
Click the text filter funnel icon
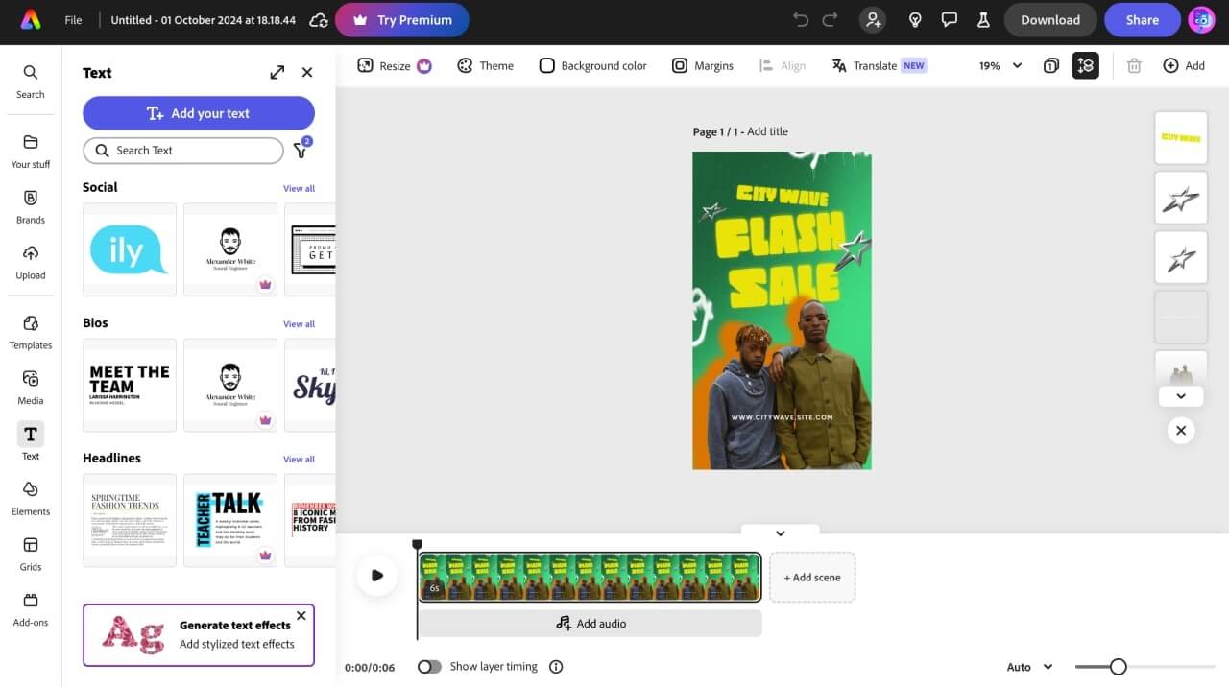[x=301, y=151]
